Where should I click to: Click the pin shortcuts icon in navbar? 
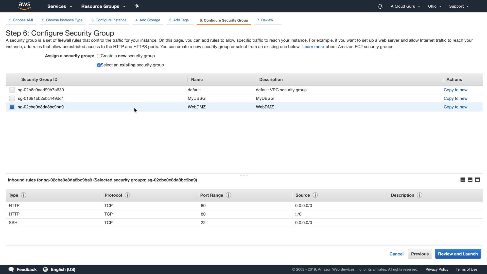point(137,6)
